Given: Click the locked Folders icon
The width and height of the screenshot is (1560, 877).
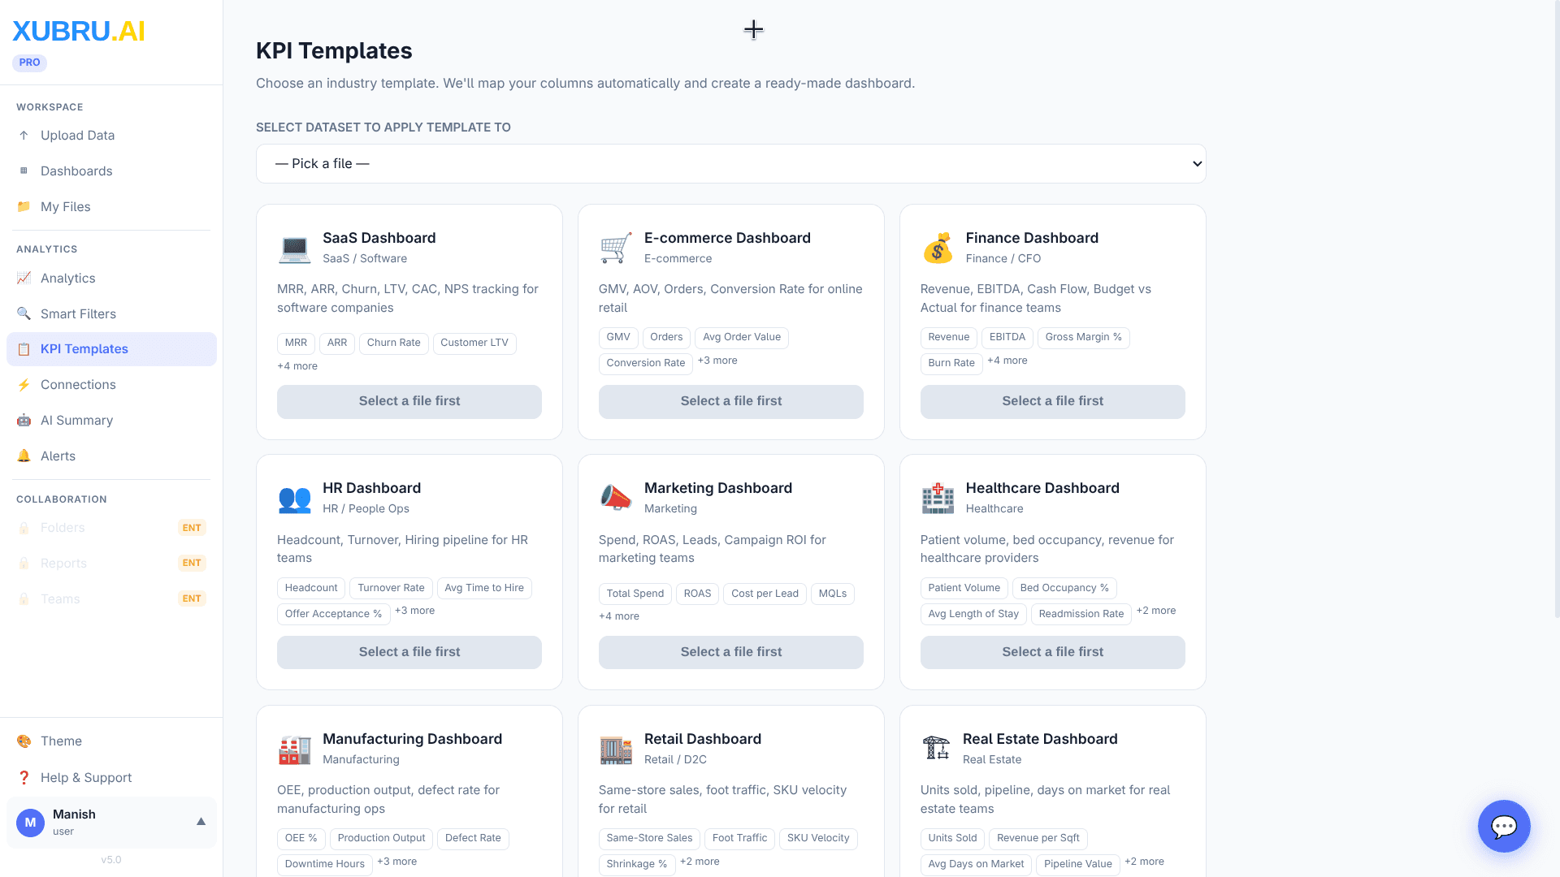Looking at the screenshot, I should pyautogui.click(x=24, y=528).
